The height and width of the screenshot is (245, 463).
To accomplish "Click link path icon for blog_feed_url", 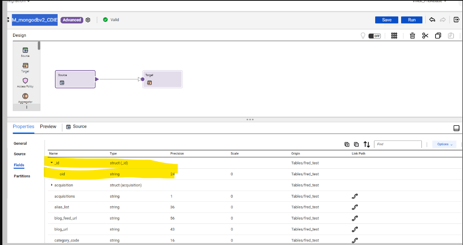I will [x=355, y=218].
